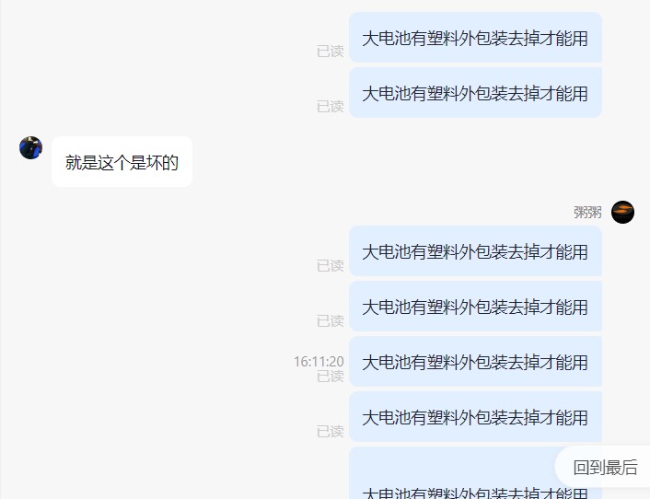Click the message bubble timestamped 16:11:20
This screenshot has height=499, width=650.
coord(475,362)
